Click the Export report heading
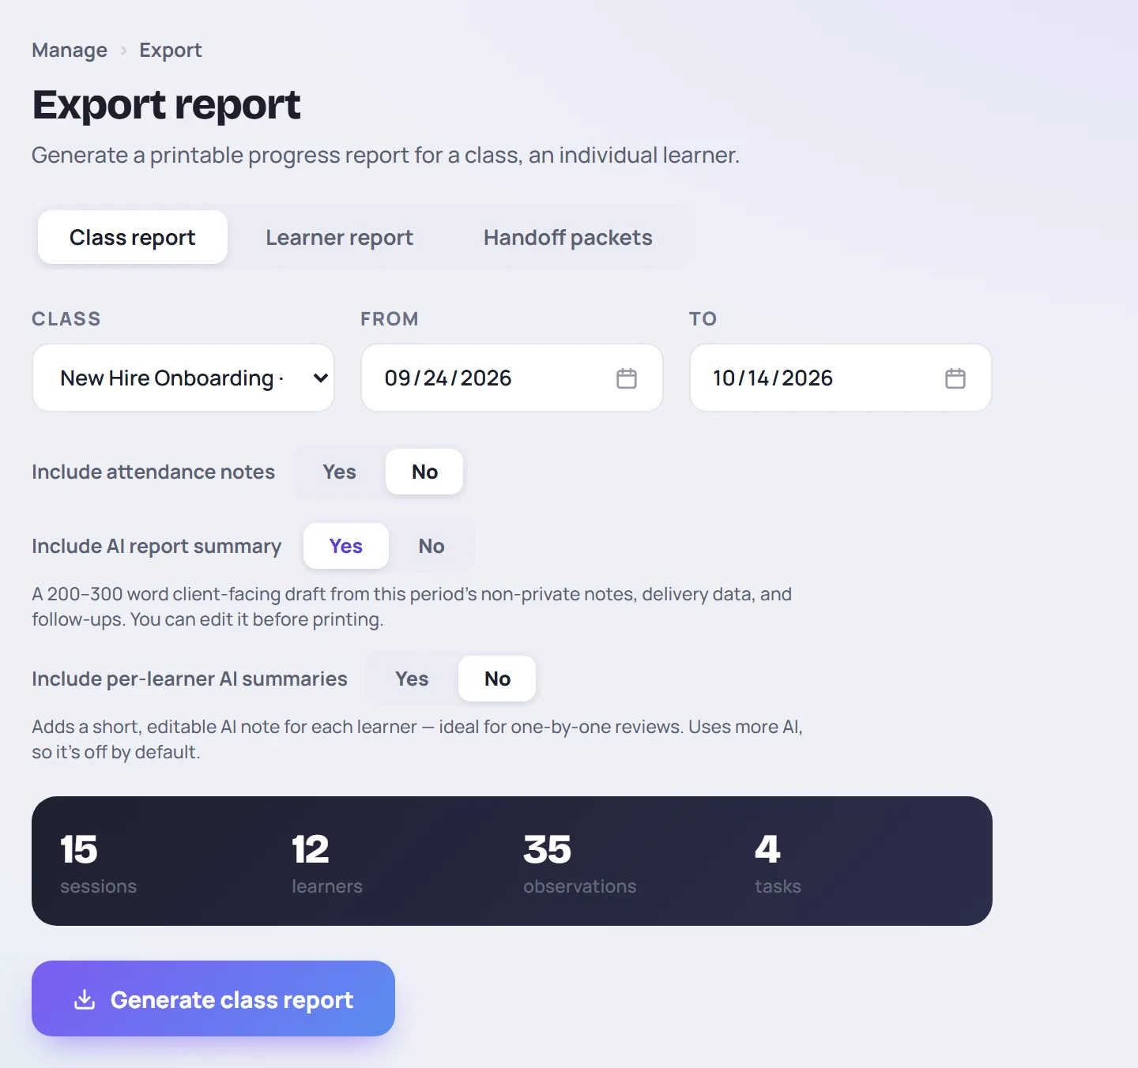This screenshot has height=1068, width=1138. (x=167, y=104)
